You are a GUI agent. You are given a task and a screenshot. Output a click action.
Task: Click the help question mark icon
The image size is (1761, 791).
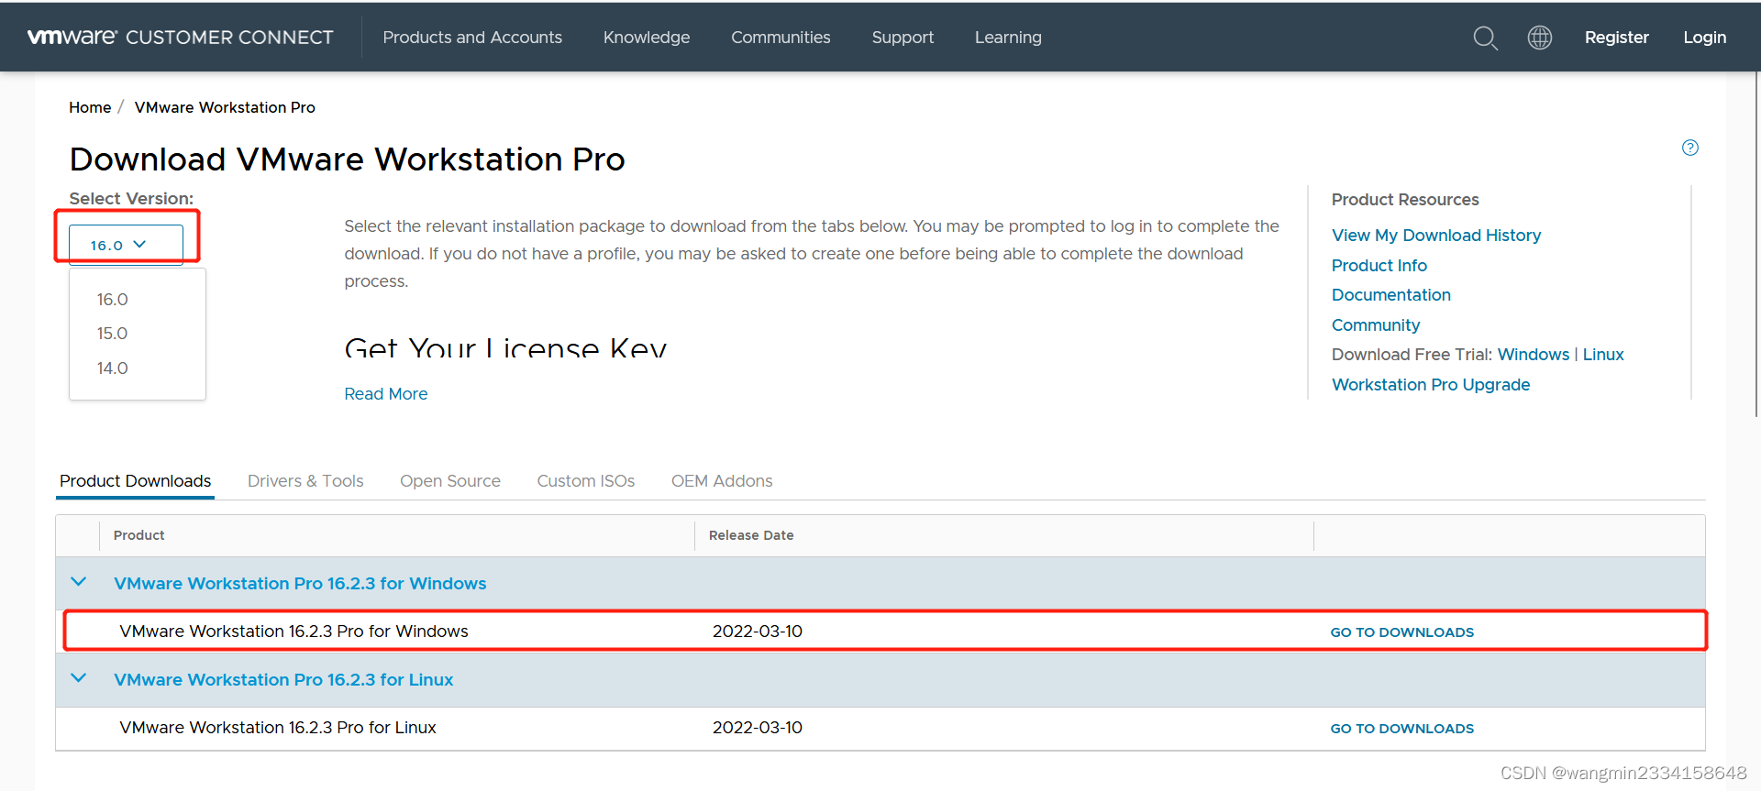1690,148
